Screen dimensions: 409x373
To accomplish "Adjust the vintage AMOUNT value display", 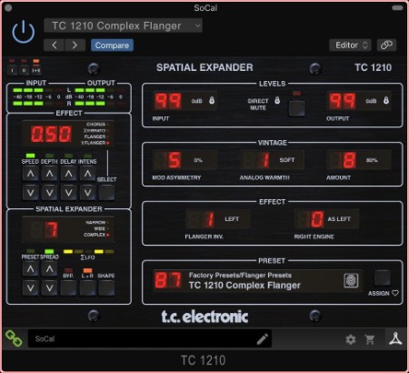I will [359, 160].
